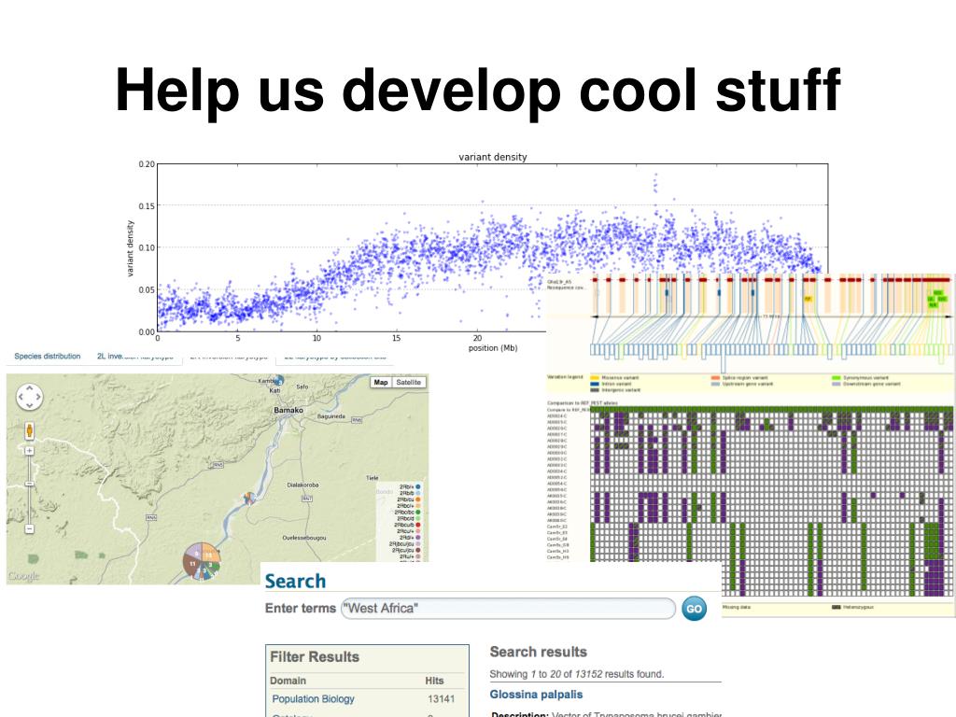Select the Street View pegman icon
This screenshot has height=717, width=956.
pos(29,430)
